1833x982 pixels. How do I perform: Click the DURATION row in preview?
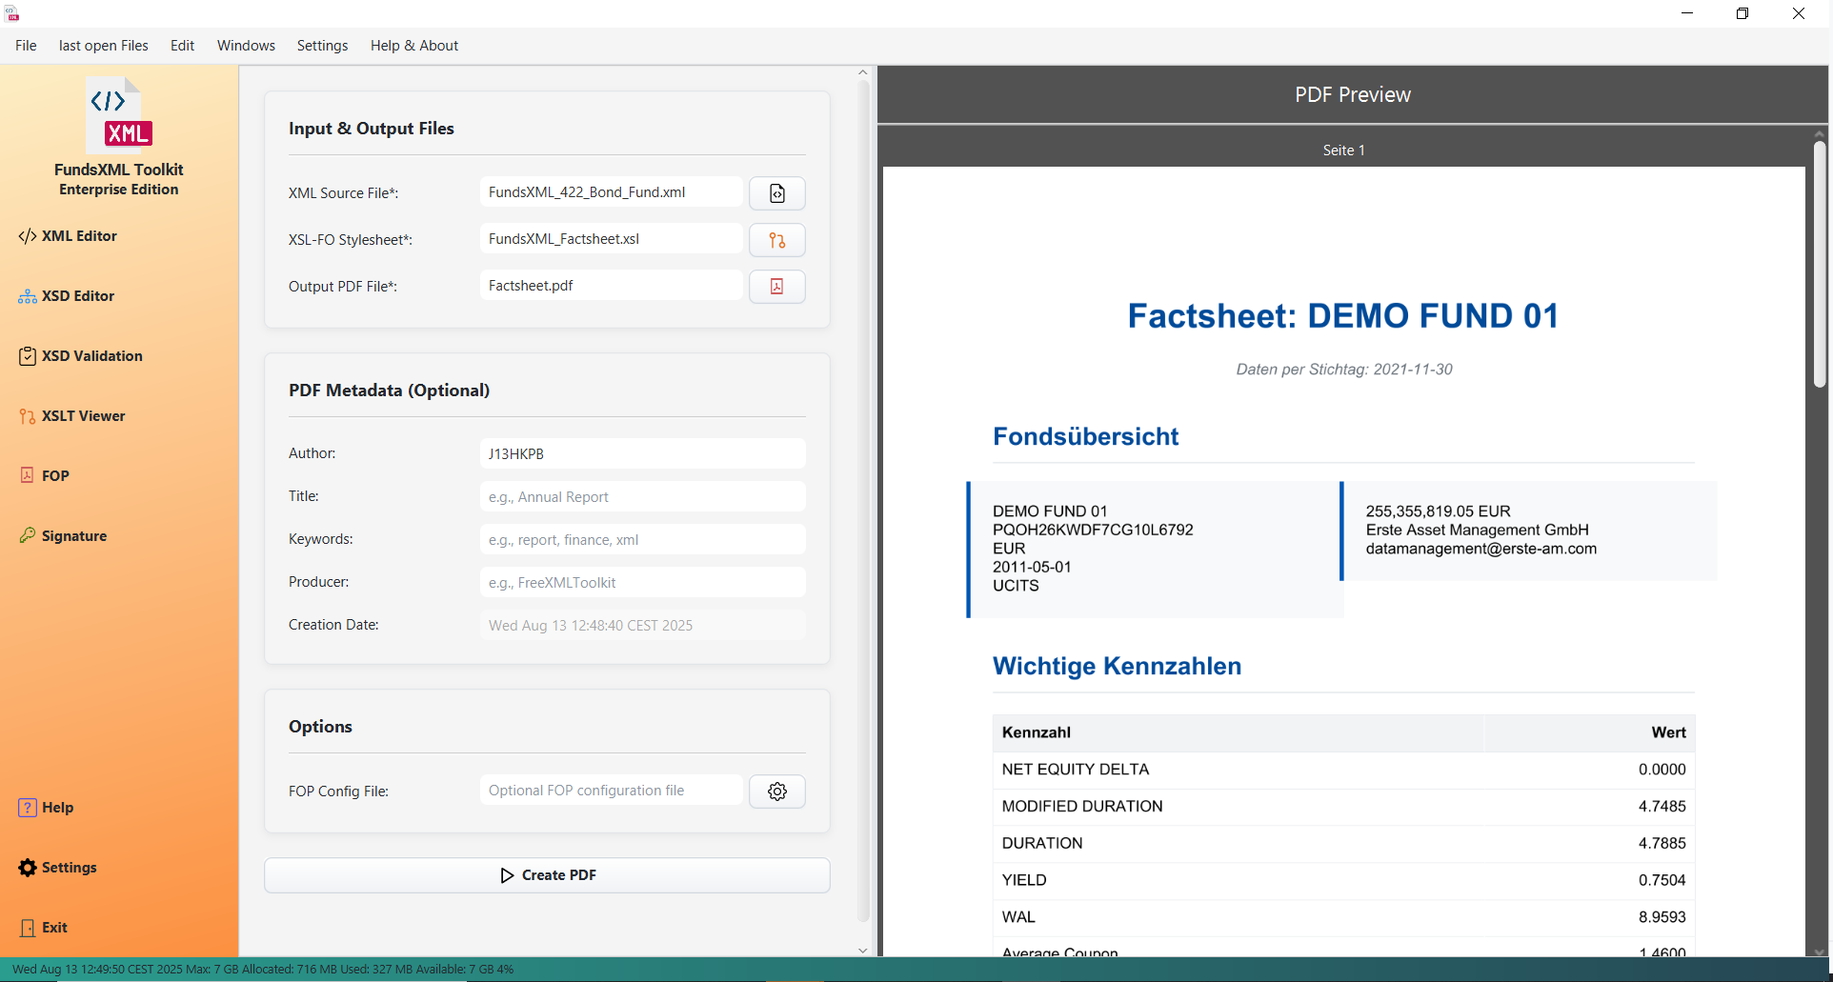click(1343, 844)
